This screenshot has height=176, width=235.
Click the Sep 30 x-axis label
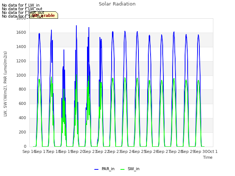[201, 151]
